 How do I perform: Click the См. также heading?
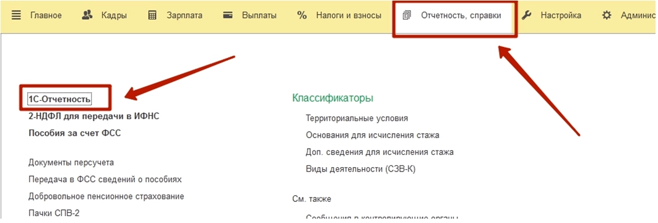coord(311,199)
